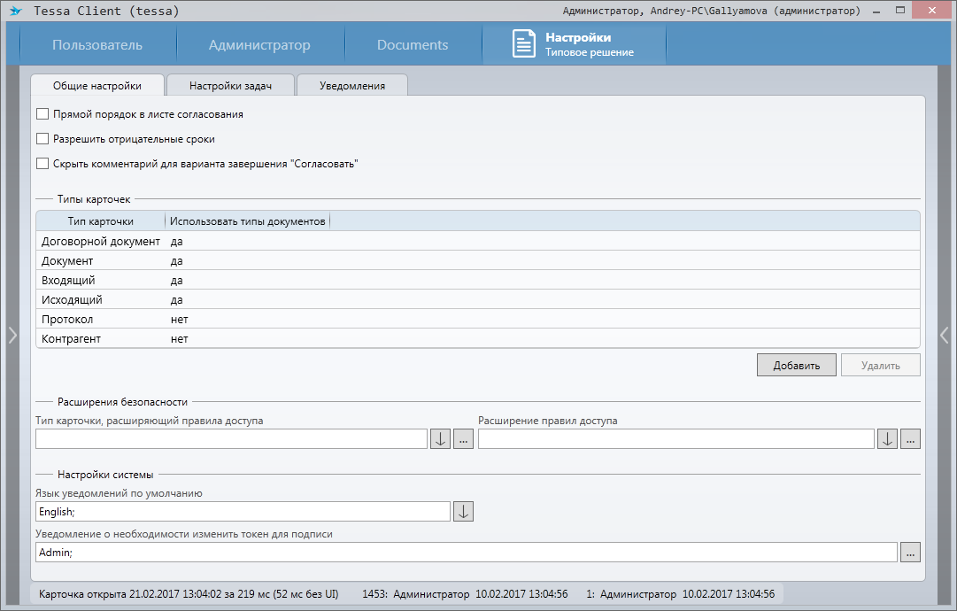Open dropdown for Тип карточки, расширяющий правила
Viewport: 957px width, 611px height.
[x=440, y=439]
